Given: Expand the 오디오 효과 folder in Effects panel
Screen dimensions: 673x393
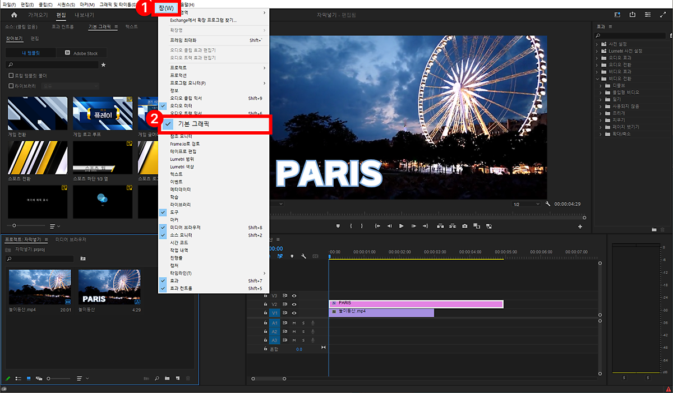Looking at the screenshot, I should (598, 58).
